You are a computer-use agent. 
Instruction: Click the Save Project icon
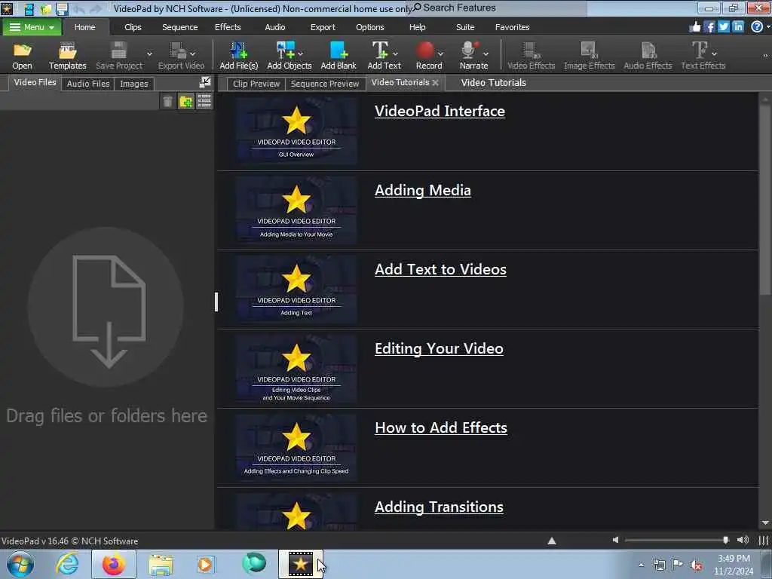(x=119, y=51)
